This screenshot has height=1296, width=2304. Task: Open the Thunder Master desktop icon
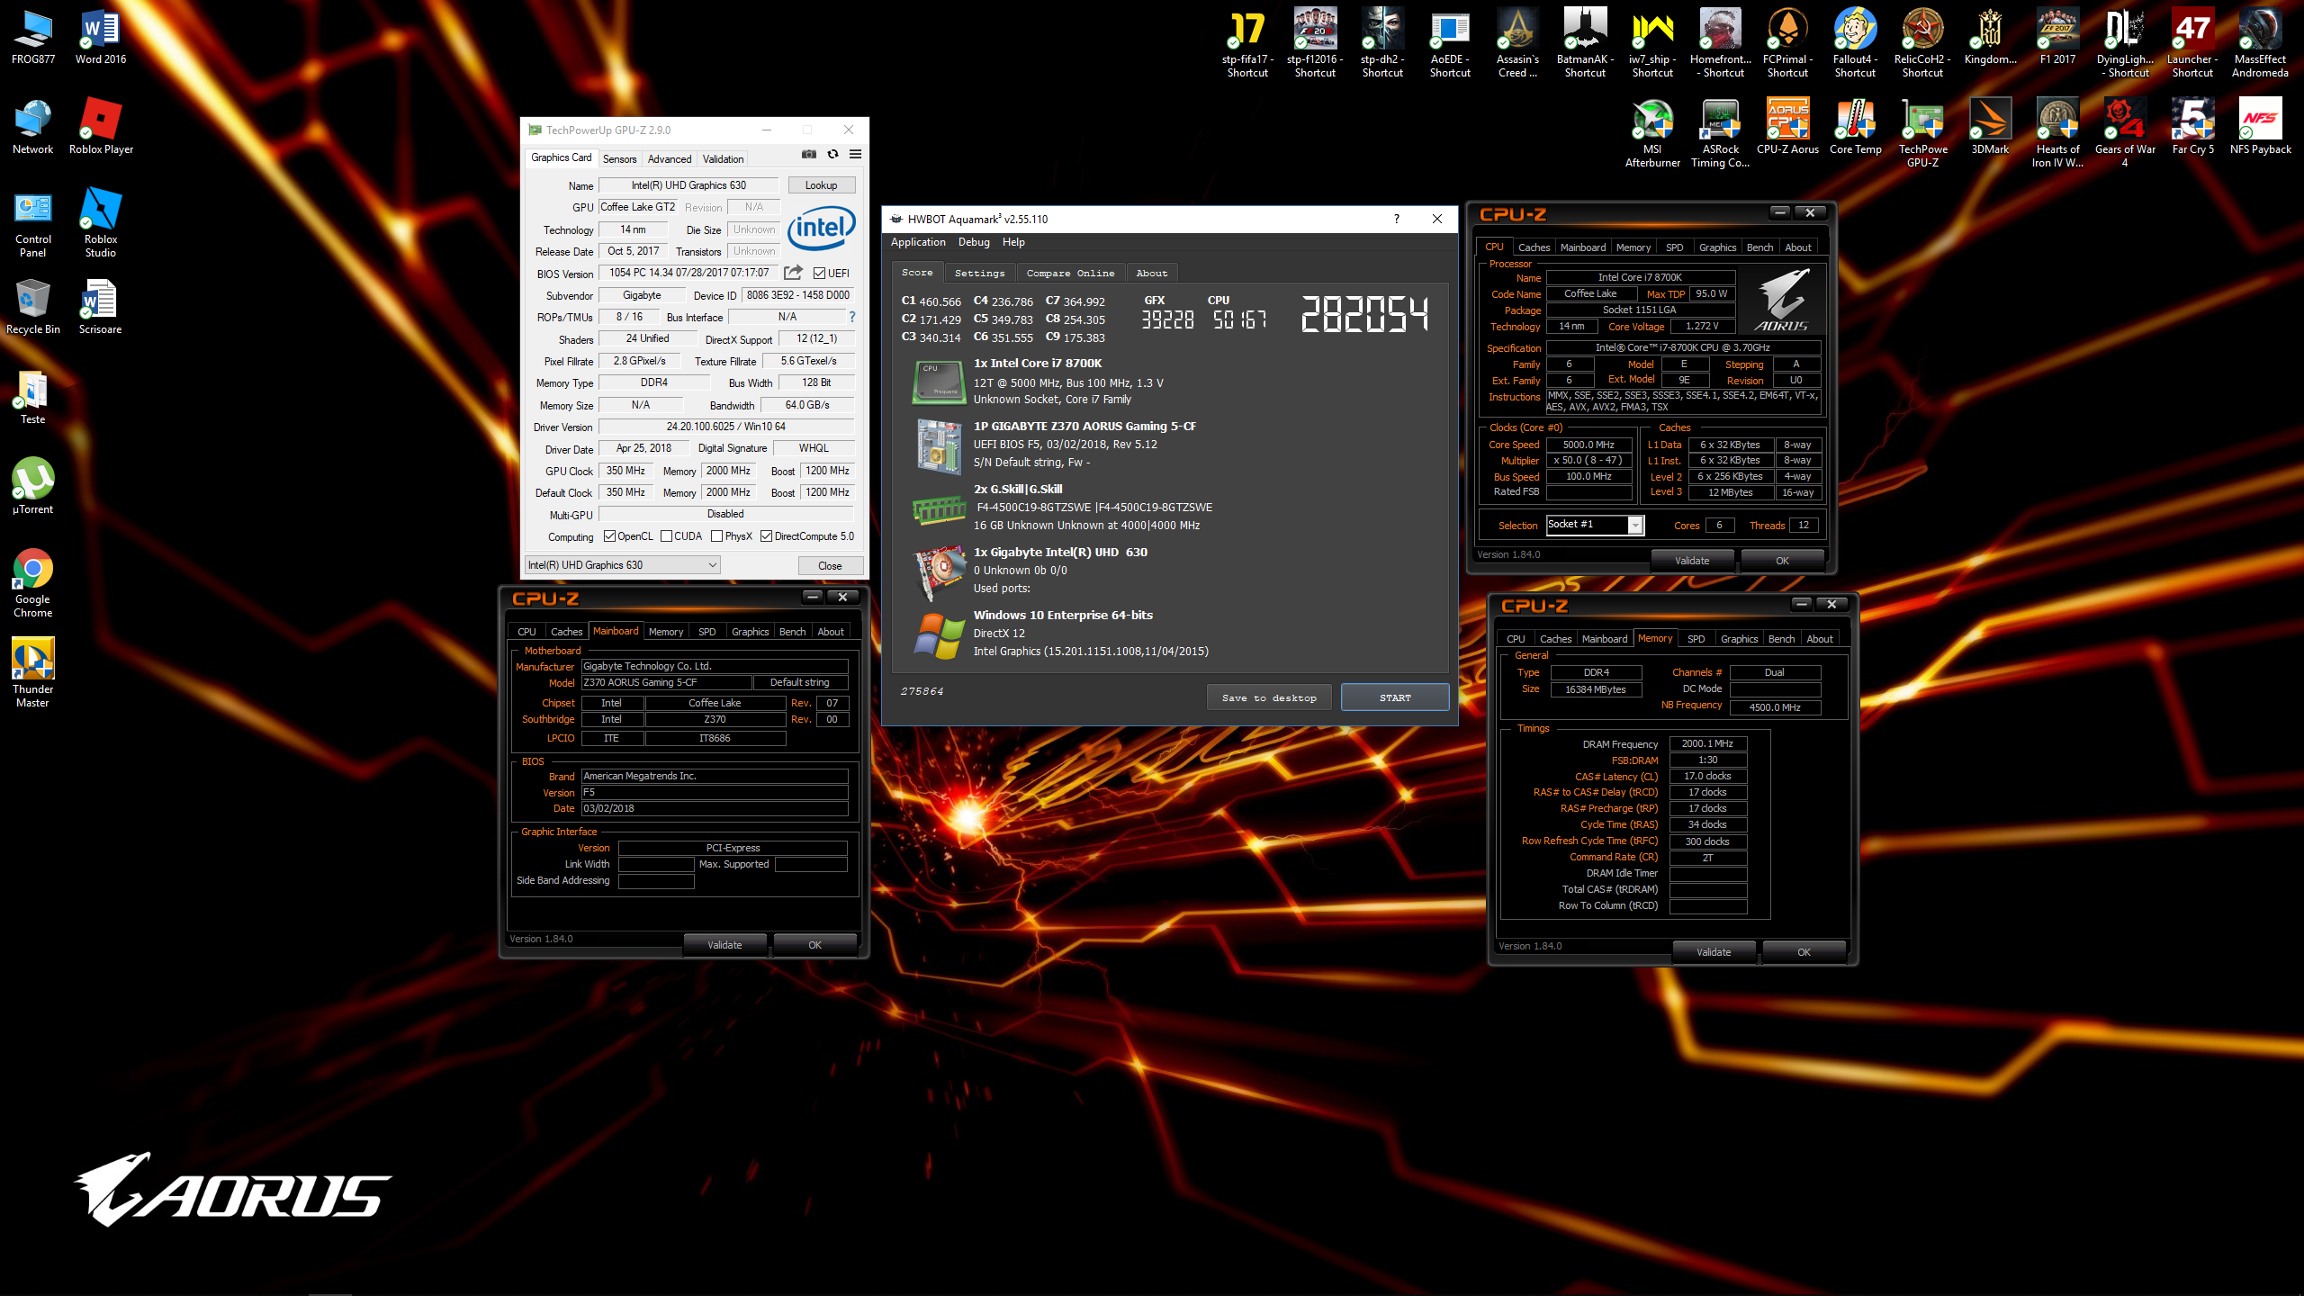click(x=33, y=673)
